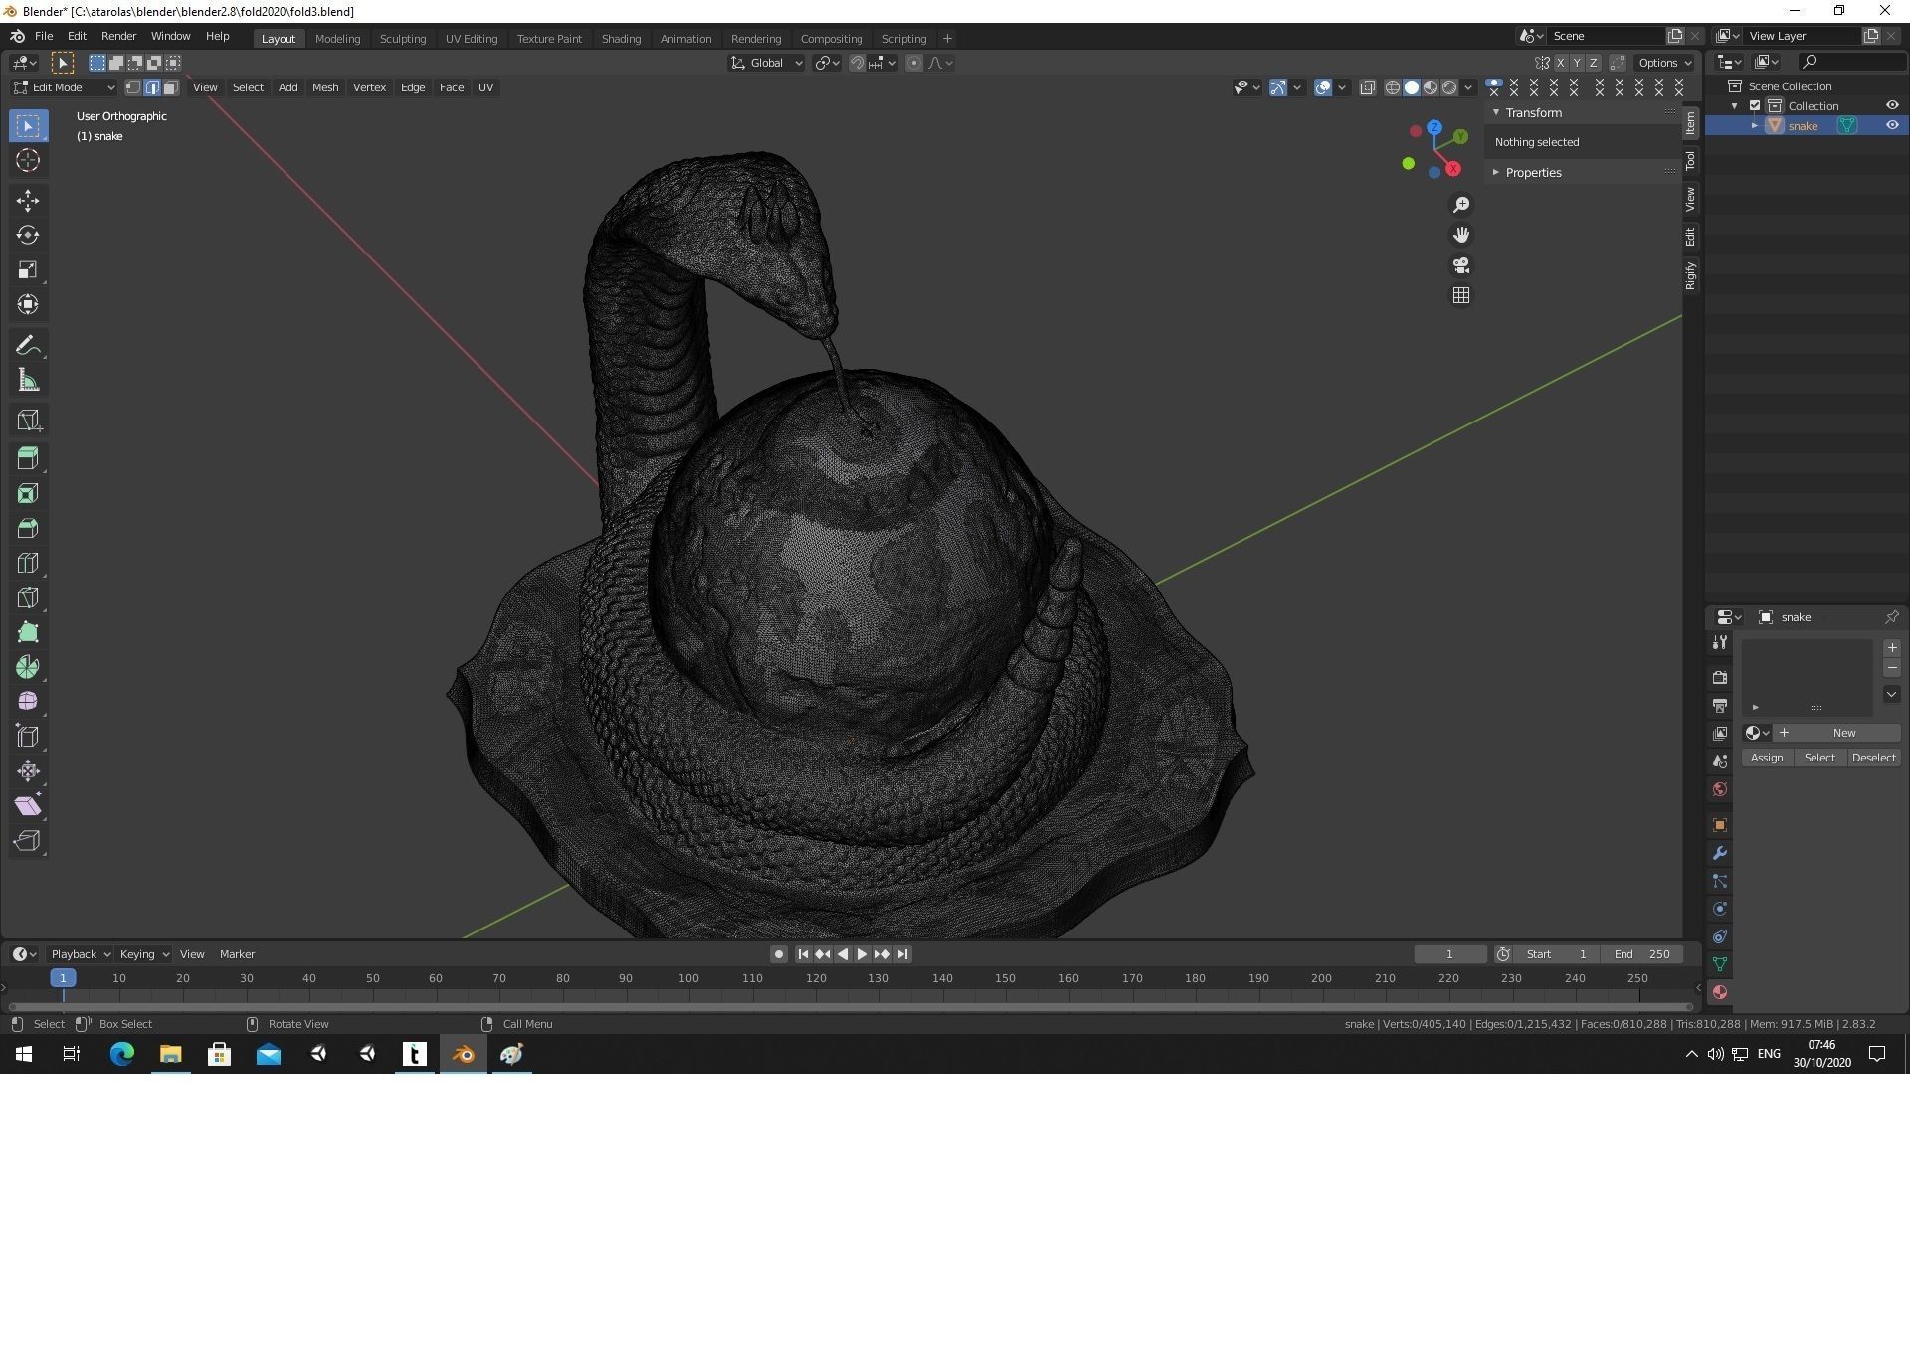The width and height of the screenshot is (1910, 1352).
Task: Open the Global orientation dropdown
Action: (x=766, y=63)
